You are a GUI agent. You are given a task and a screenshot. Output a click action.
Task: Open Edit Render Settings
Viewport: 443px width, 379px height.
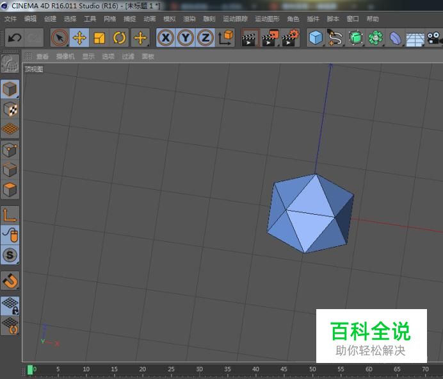pyautogui.click(x=290, y=38)
